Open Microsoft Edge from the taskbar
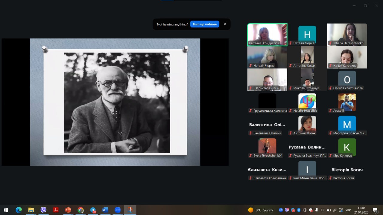Screen dimensions: 383x215 (x=19, y=210)
